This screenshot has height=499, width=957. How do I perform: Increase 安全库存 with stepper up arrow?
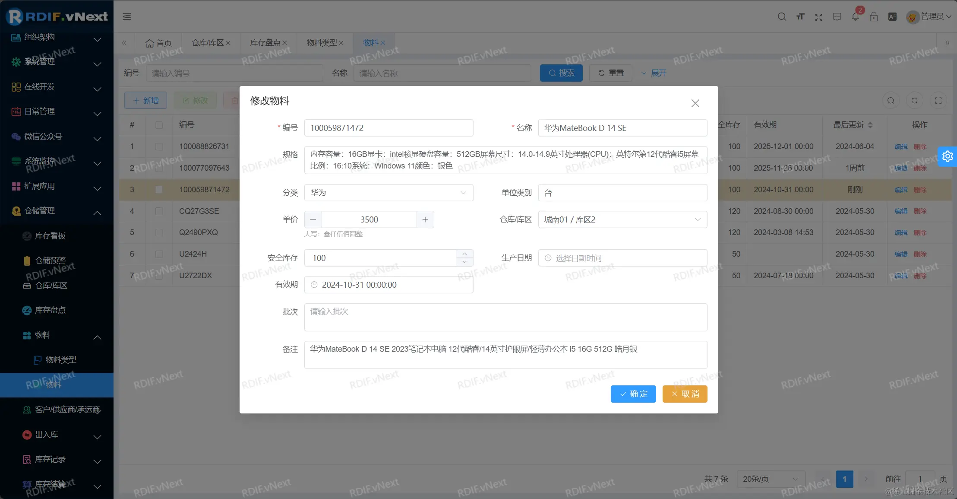point(464,254)
